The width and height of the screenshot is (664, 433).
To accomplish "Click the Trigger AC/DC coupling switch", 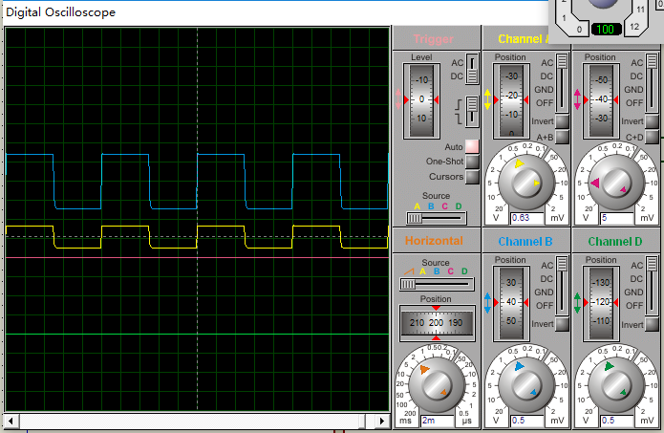I will [473, 70].
